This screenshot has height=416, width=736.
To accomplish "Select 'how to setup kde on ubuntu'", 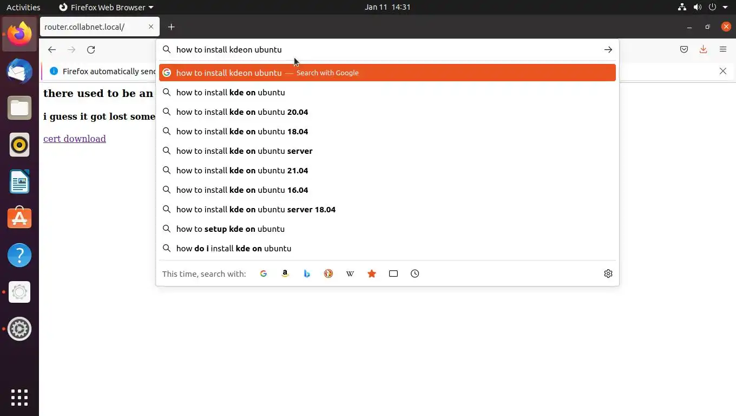I will coord(387,229).
